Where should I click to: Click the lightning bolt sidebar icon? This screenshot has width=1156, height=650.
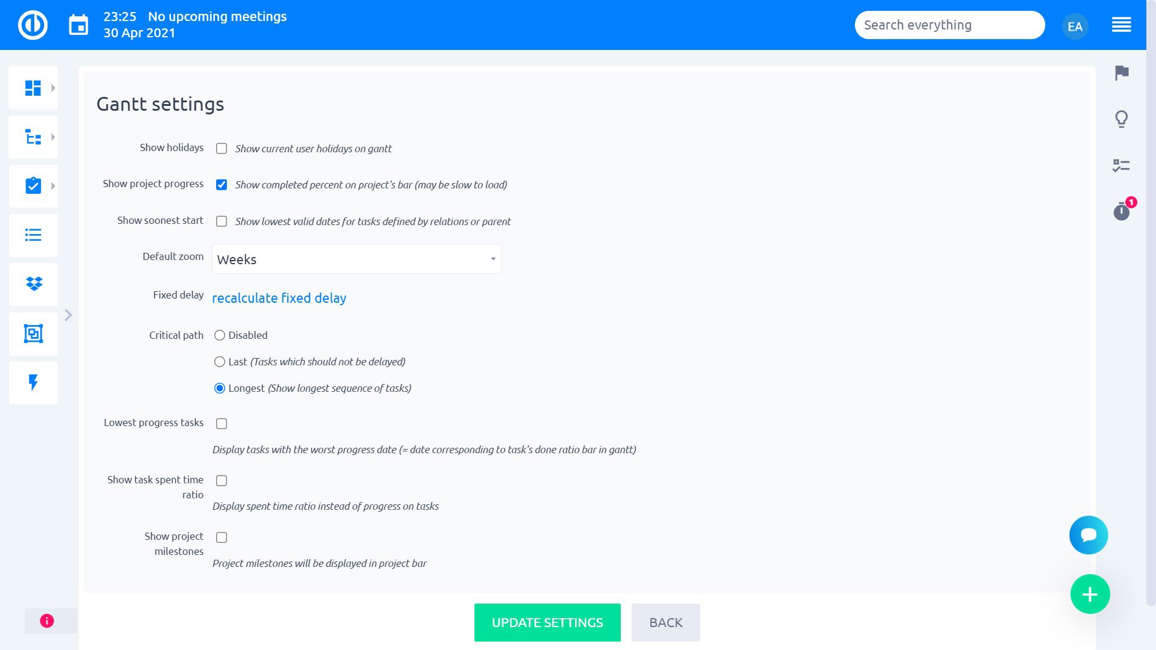tap(34, 383)
